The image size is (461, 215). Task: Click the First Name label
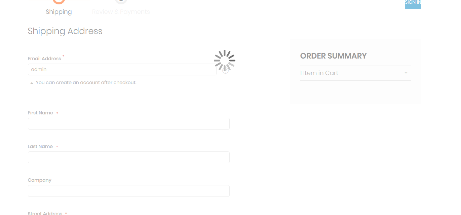point(40,113)
